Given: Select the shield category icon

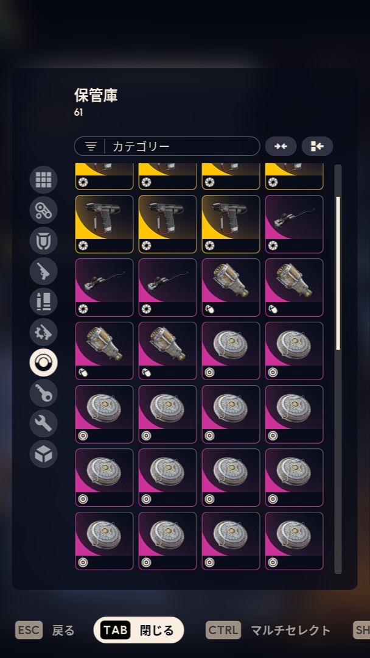Looking at the screenshot, I should [44, 241].
